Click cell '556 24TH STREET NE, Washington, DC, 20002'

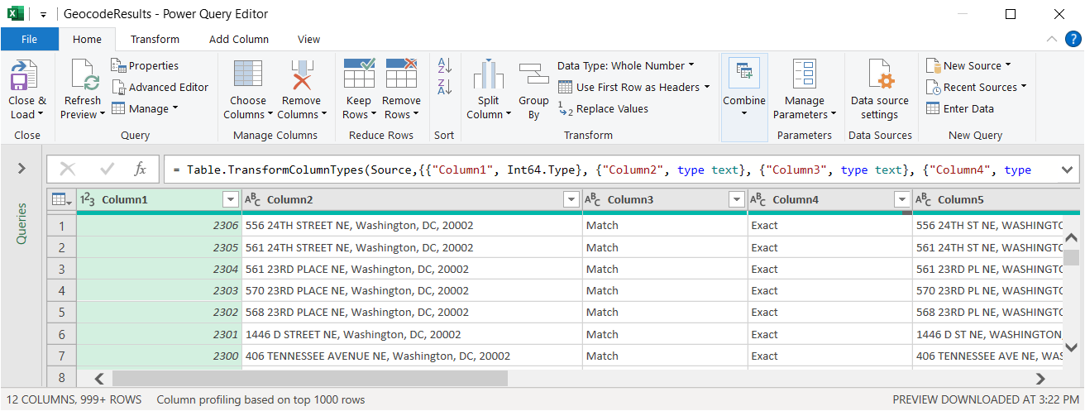coord(412,225)
